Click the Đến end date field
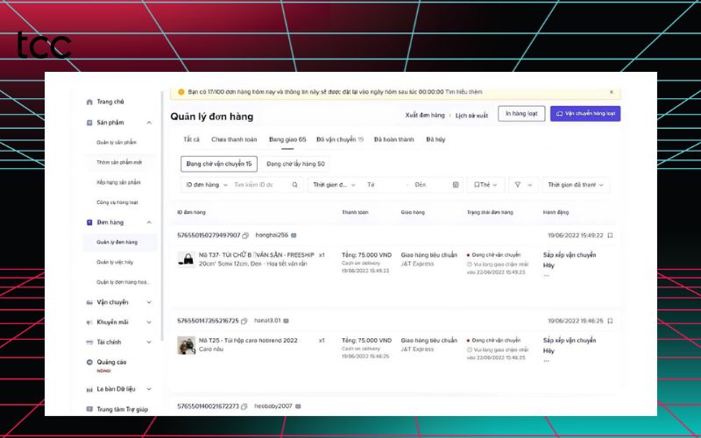This screenshot has width=701, height=438. coord(431,185)
